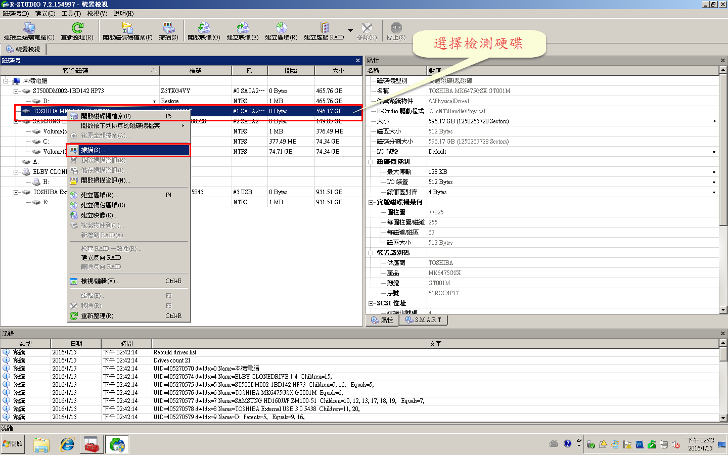Collapse the 磁碟機控制 property group
Viewport: 728px width, 455px height.
click(371, 162)
